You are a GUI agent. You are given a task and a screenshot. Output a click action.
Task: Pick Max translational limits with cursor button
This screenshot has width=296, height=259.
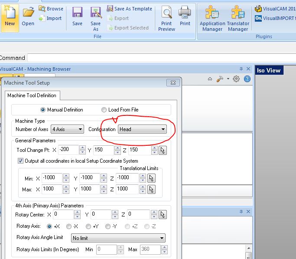tap(151, 190)
